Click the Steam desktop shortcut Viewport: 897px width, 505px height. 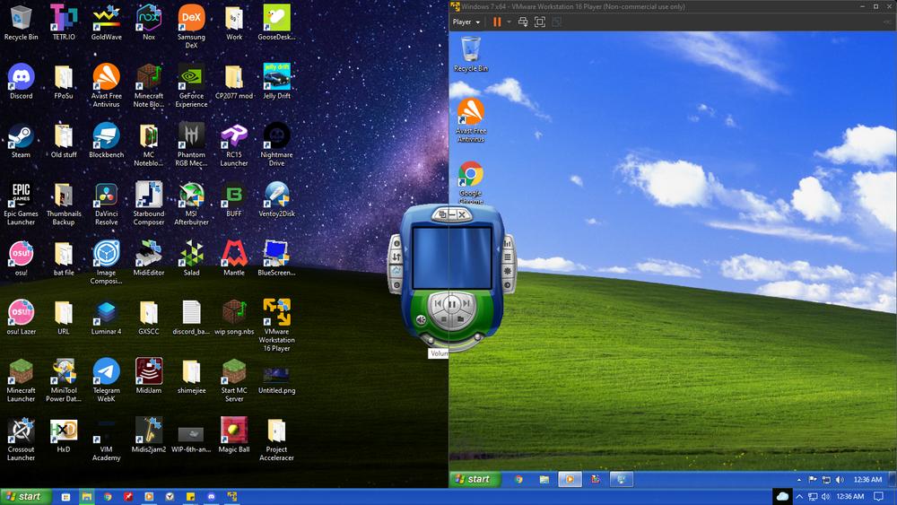(x=22, y=141)
